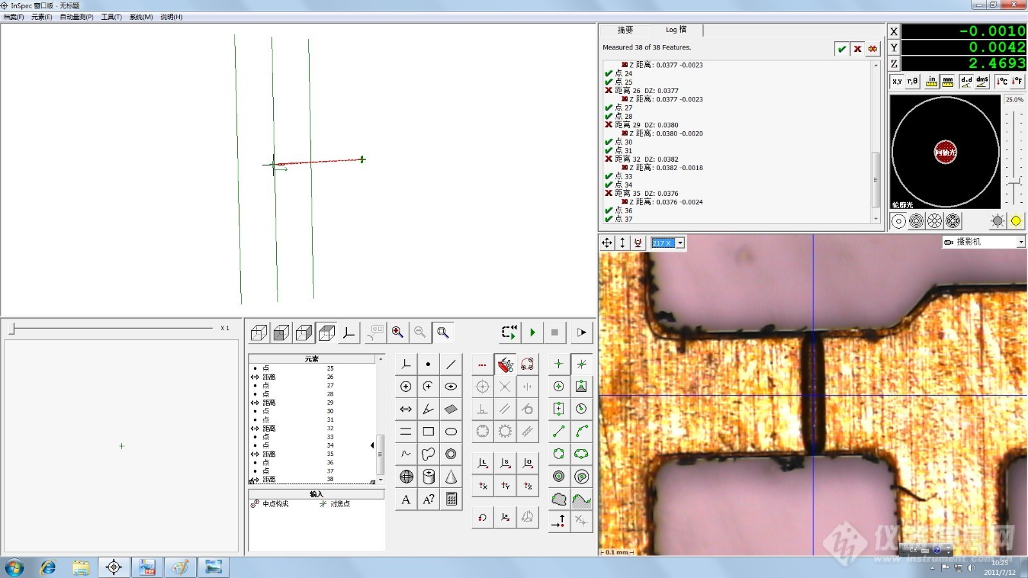This screenshot has width=1028, height=578.
Task: Open the 217 X magnification dropdown
Action: [680, 243]
